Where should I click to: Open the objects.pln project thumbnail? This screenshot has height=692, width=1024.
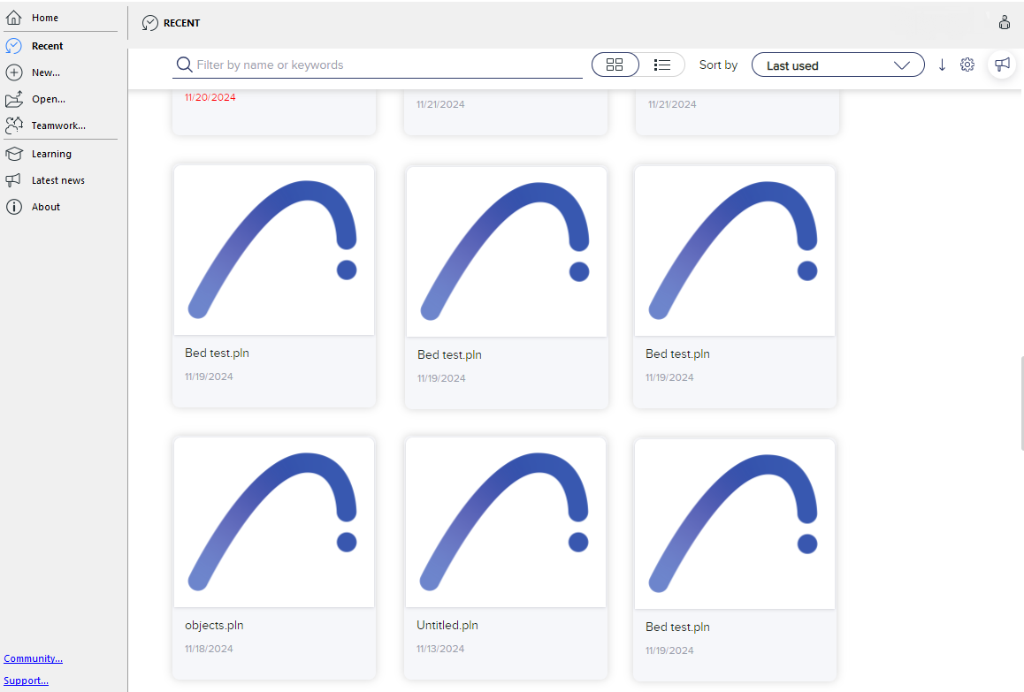pos(274,522)
